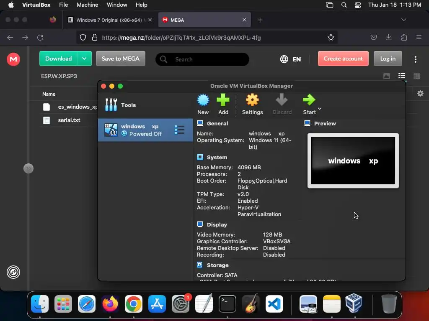The height and width of the screenshot is (321, 429).
Task: Open the Display section header
Action: (x=217, y=224)
